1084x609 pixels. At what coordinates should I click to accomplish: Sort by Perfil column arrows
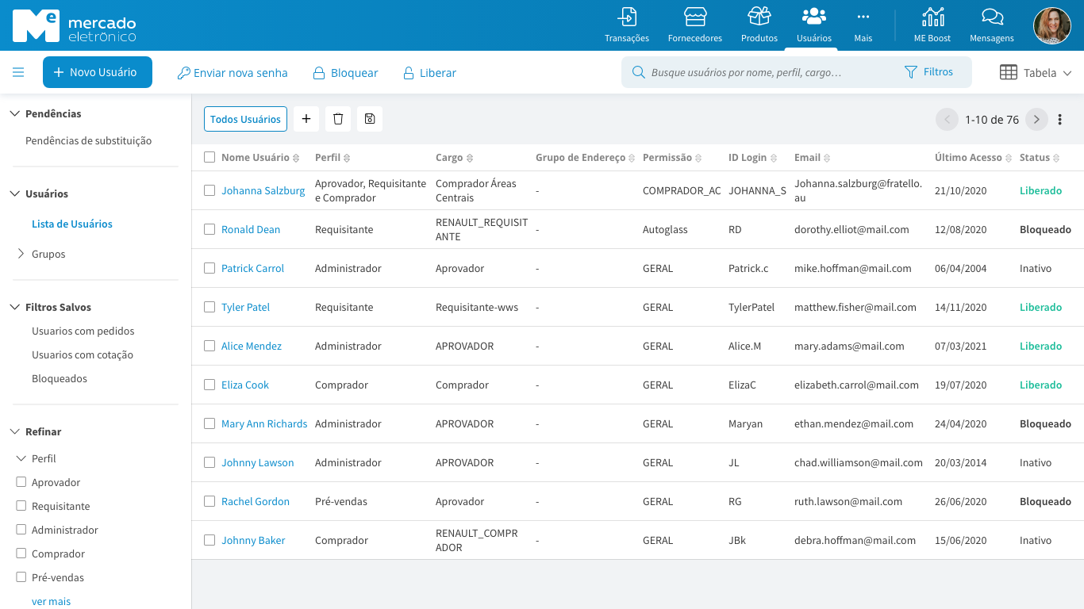[x=347, y=158]
